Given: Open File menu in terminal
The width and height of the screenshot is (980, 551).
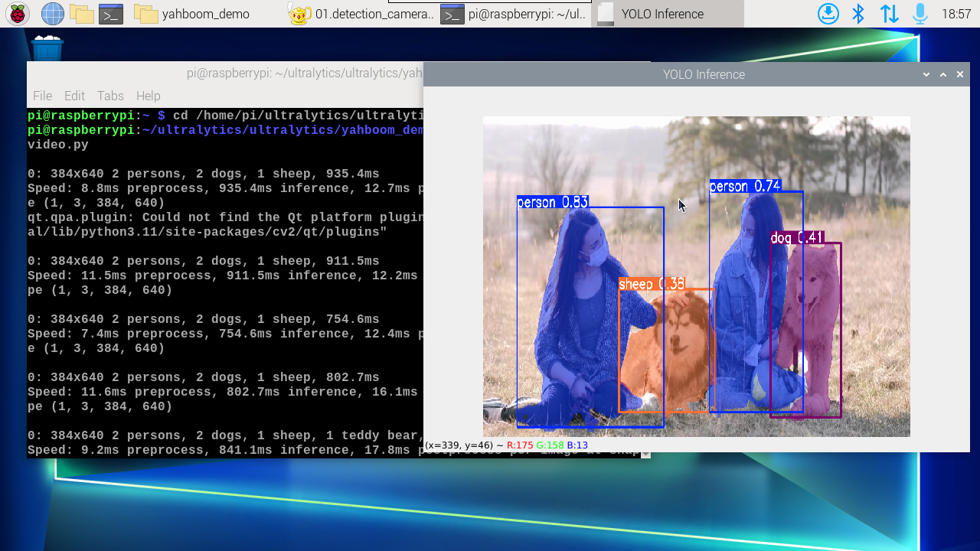Looking at the screenshot, I should click(42, 96).
